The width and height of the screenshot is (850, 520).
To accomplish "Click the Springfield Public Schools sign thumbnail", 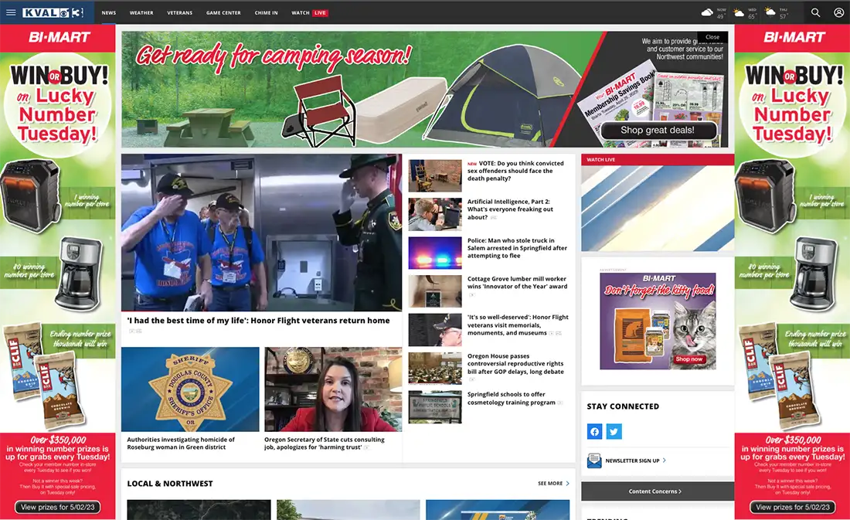I will pyautogui.click(x=435, y=406).
